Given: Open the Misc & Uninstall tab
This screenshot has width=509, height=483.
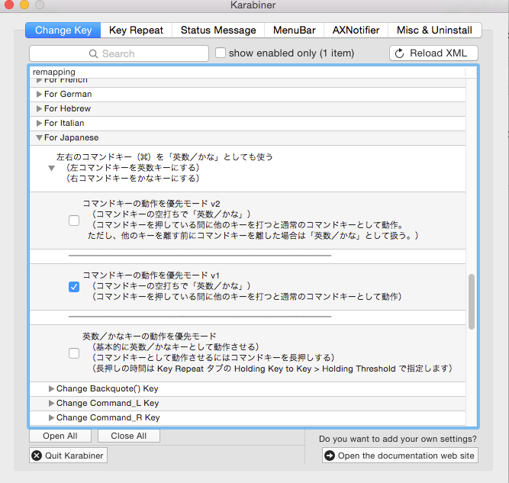Looking at the screenshot, I should (x=434, y=31).
